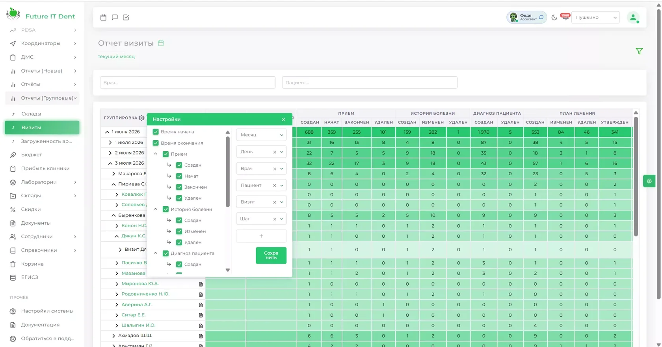Screen dimensions: 662x347
Task: Uncheck the Время начала checkbox
Action: click(x=156, y=132)
